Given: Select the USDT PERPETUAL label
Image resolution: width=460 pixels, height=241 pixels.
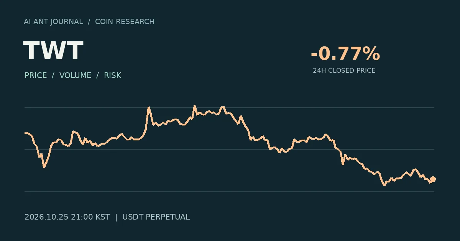Looking at the screenshot, I should click(156, 217).
